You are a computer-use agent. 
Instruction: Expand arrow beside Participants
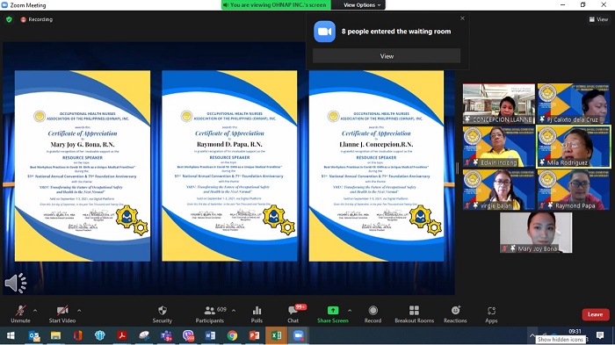point(234,311)
